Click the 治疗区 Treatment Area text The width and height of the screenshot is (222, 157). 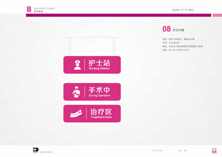point(101,114)
